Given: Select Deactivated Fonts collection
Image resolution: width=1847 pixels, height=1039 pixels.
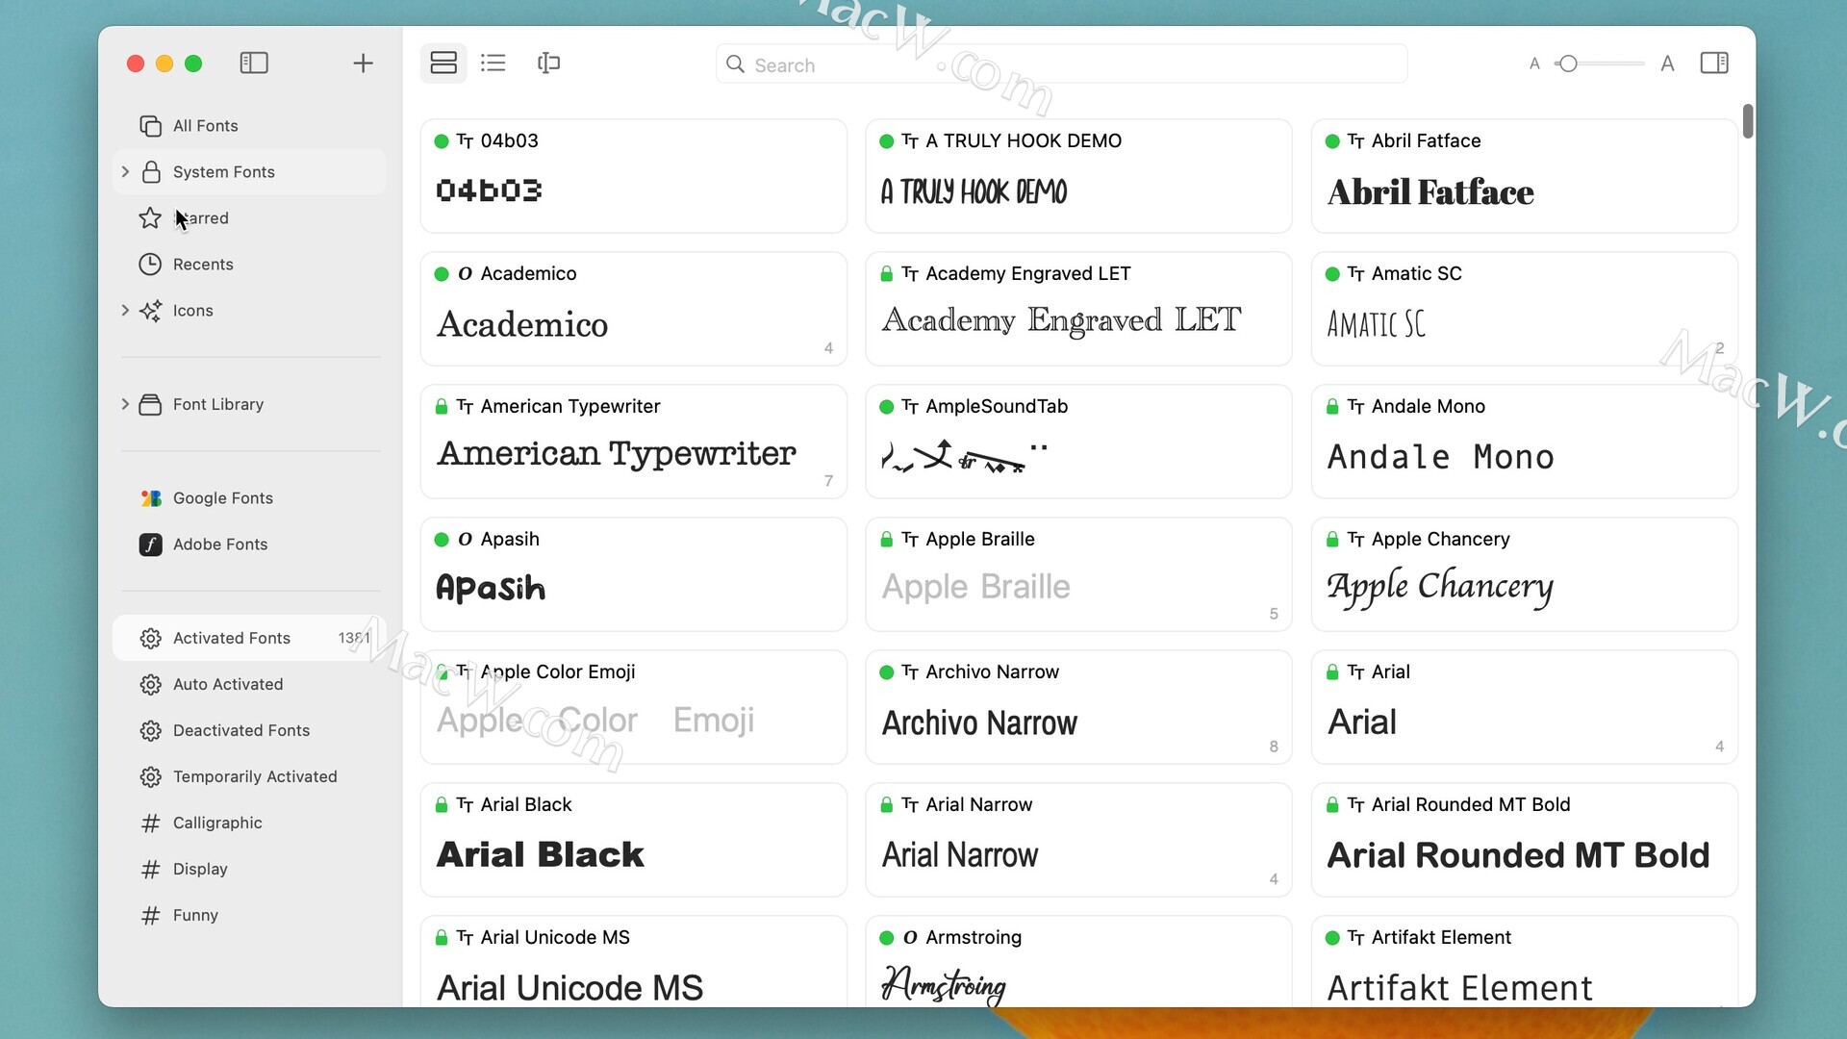Looking at the screenshot, I should [250, 730].
